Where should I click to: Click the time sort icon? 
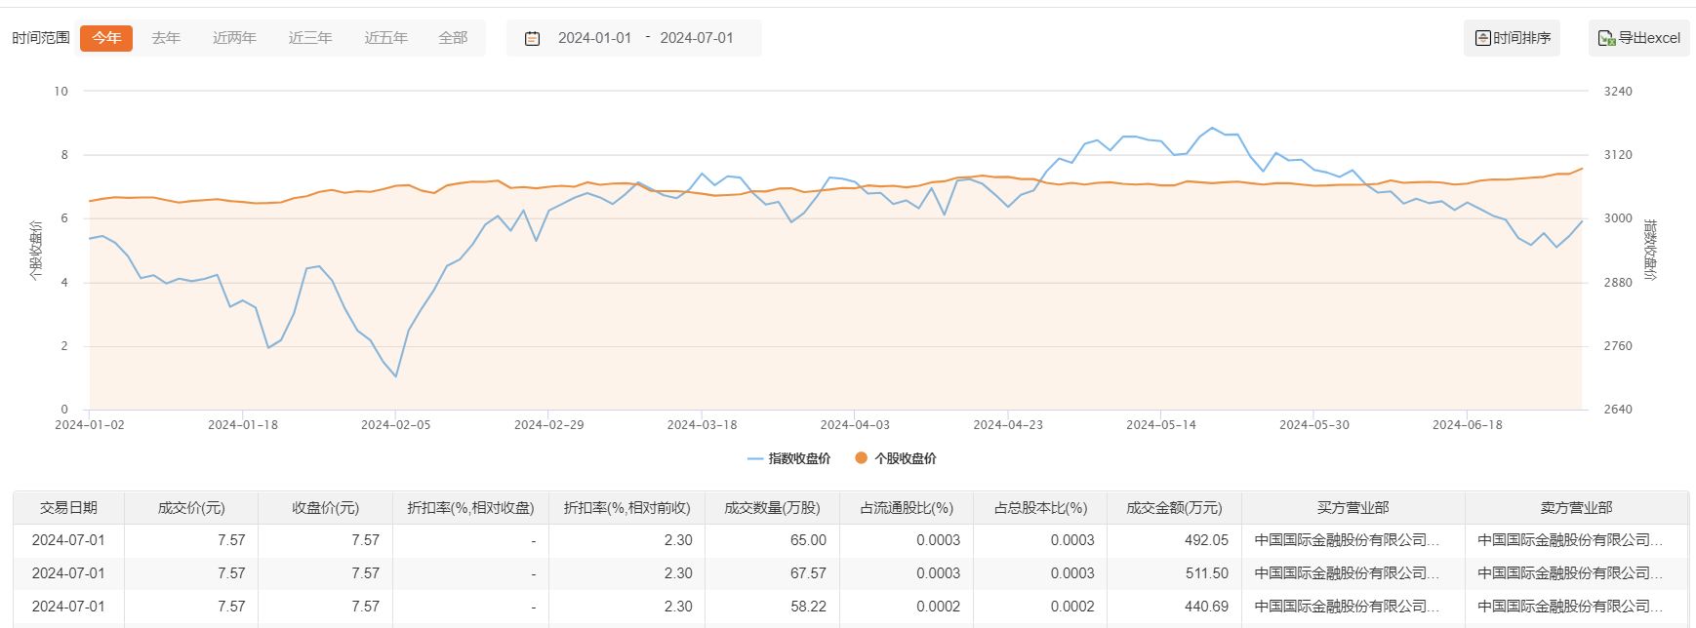coord(1482,38)
